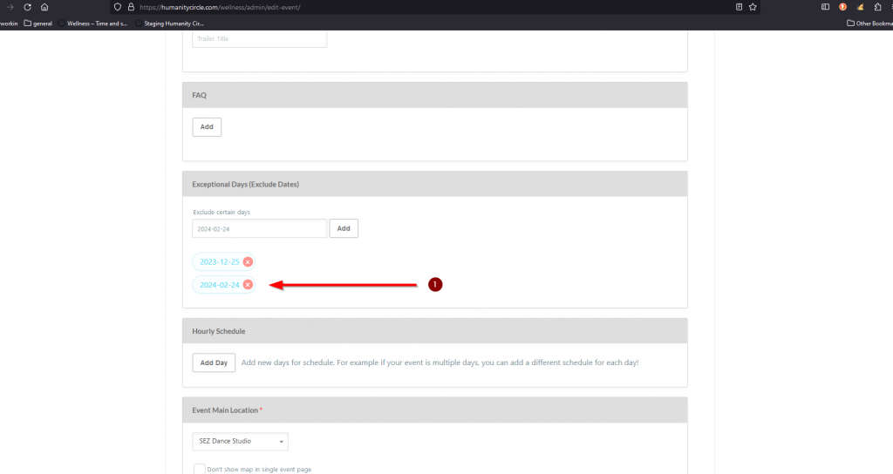Remove the 2023-12-25 excluded date

coord(248,261)
